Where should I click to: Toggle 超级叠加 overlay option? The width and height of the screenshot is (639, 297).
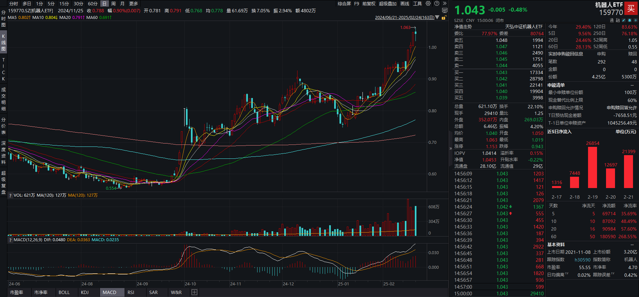(387, 4)
